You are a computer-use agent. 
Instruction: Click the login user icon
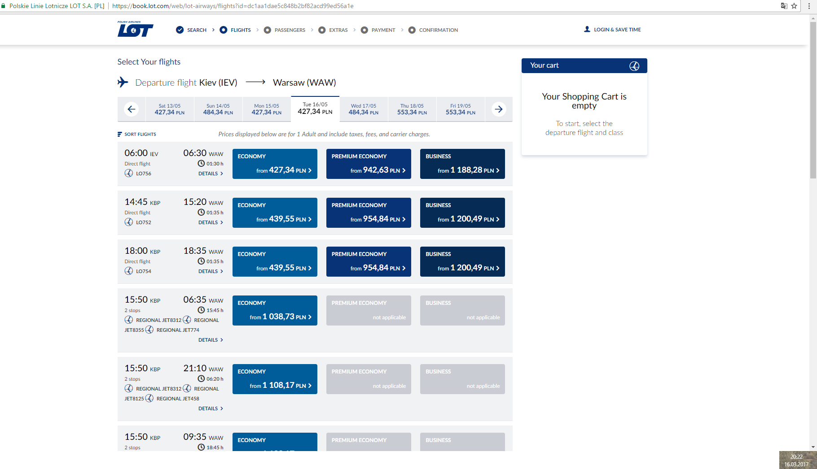[587, 29]
